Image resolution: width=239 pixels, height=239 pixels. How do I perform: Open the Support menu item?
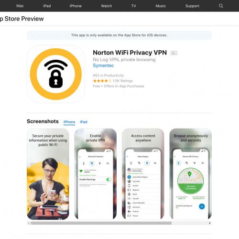(x=192, y=6)
